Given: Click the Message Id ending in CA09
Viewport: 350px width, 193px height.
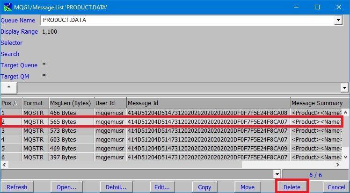Looking at the screenshot, I should coord(207,149).
